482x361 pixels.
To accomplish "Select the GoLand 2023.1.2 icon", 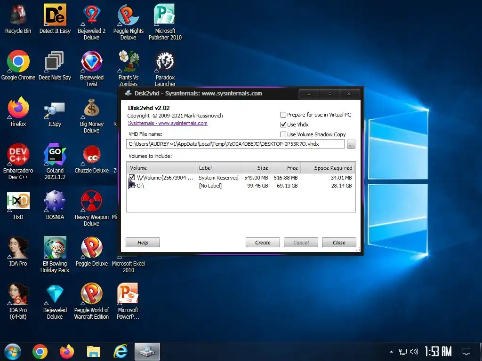I will [x=55, y=162].
